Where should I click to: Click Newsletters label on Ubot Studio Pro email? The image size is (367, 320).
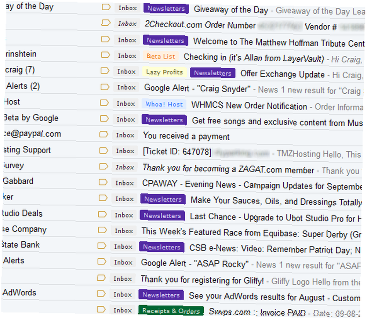162,216
